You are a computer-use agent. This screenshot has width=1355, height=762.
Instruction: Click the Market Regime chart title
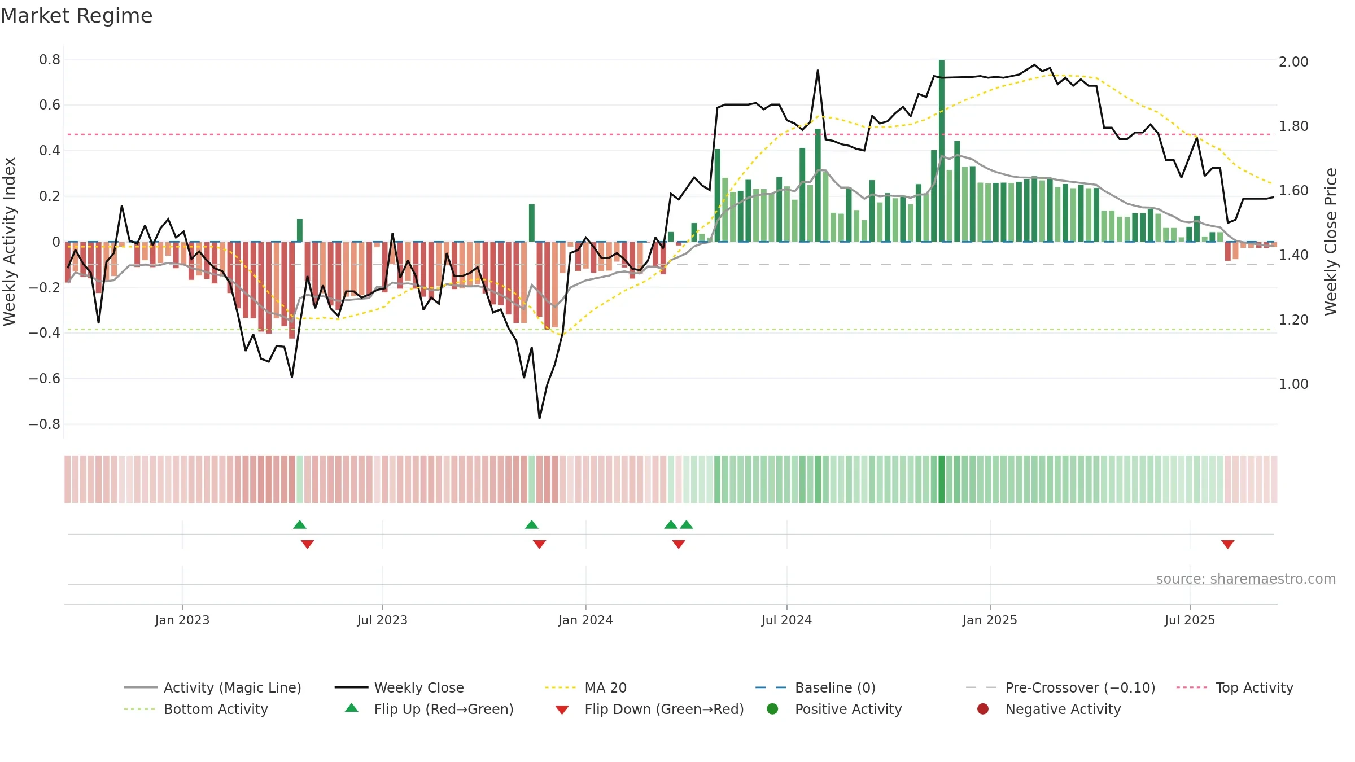click(x=77, y=16)
